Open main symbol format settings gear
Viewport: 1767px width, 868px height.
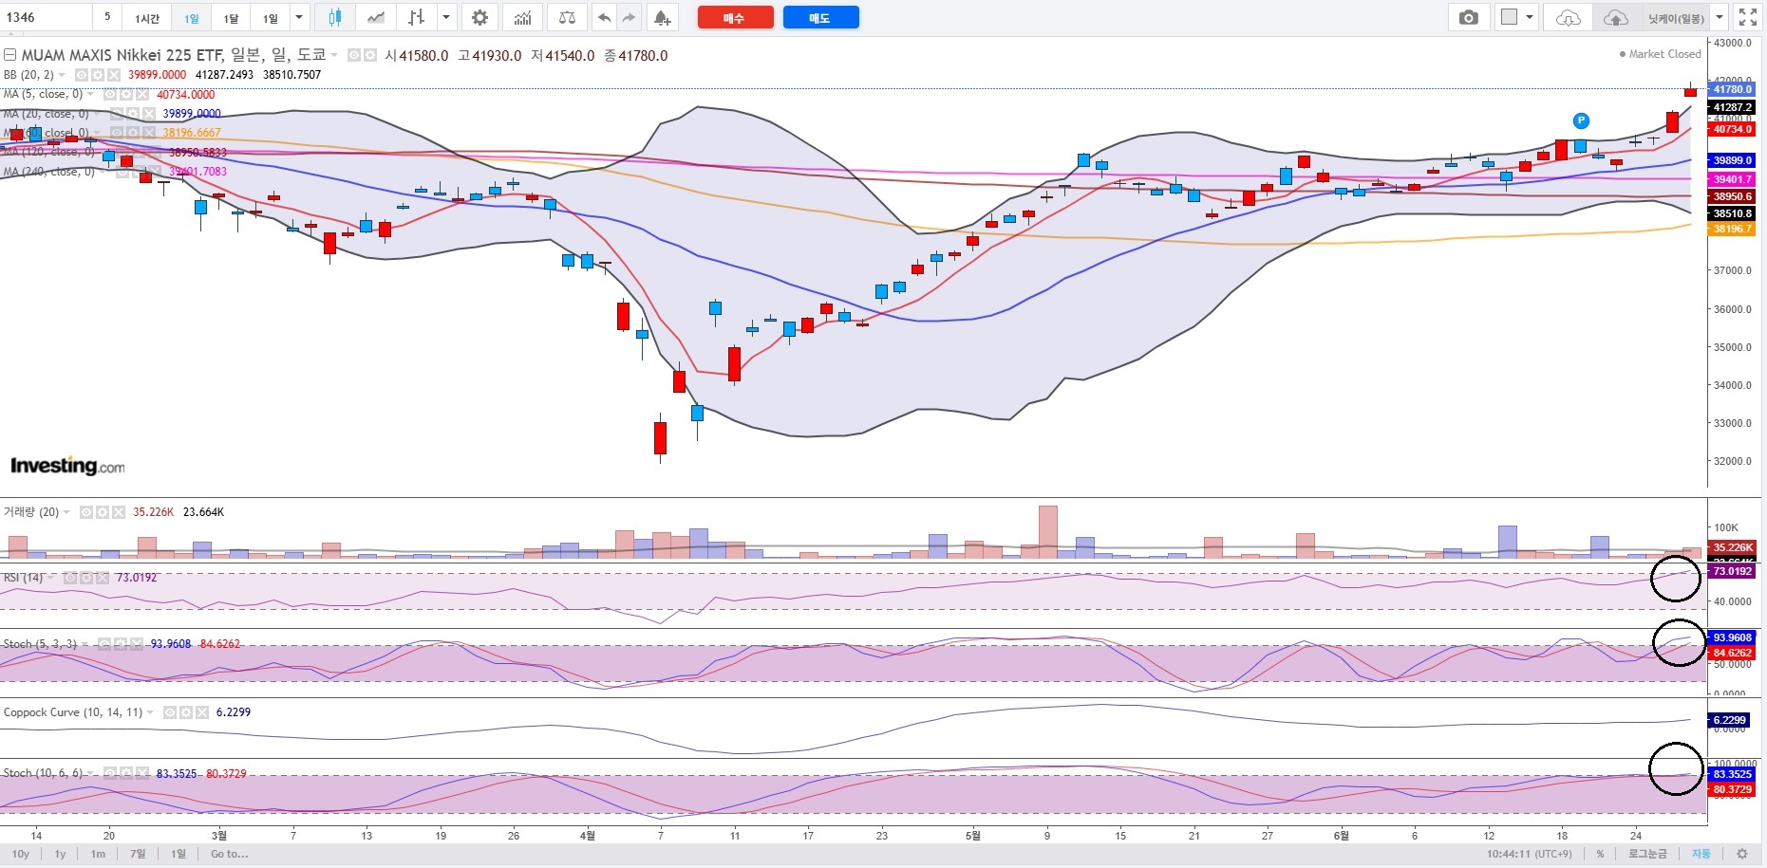pyautogui.click(x=370, y=55)
